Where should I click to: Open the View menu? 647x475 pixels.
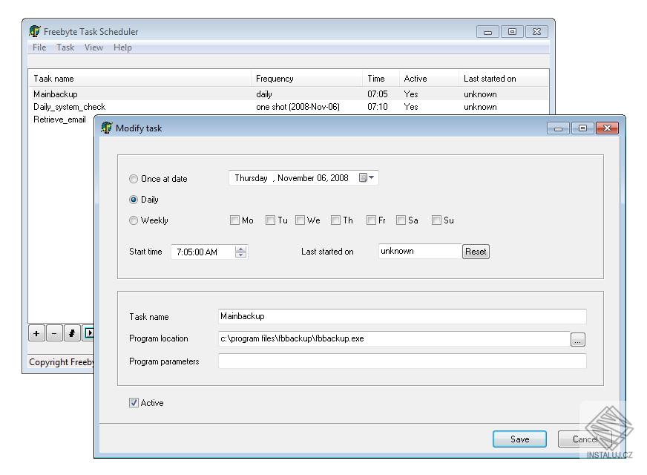[93, 47]
